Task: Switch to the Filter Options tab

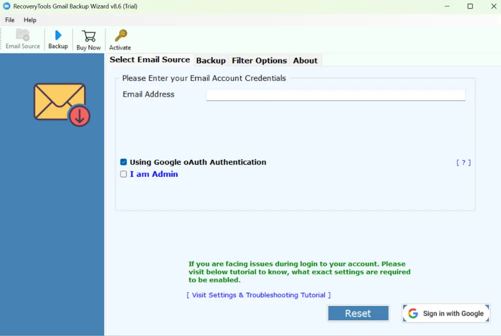Action: pyautogui.click(x=259, y=61)
